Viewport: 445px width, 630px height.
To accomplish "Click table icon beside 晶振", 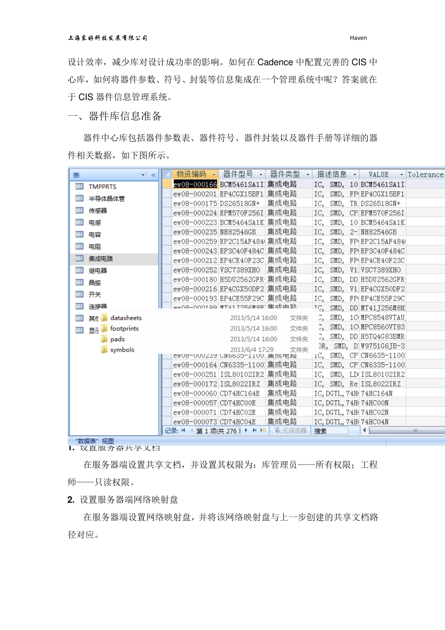I will (80, 282).
